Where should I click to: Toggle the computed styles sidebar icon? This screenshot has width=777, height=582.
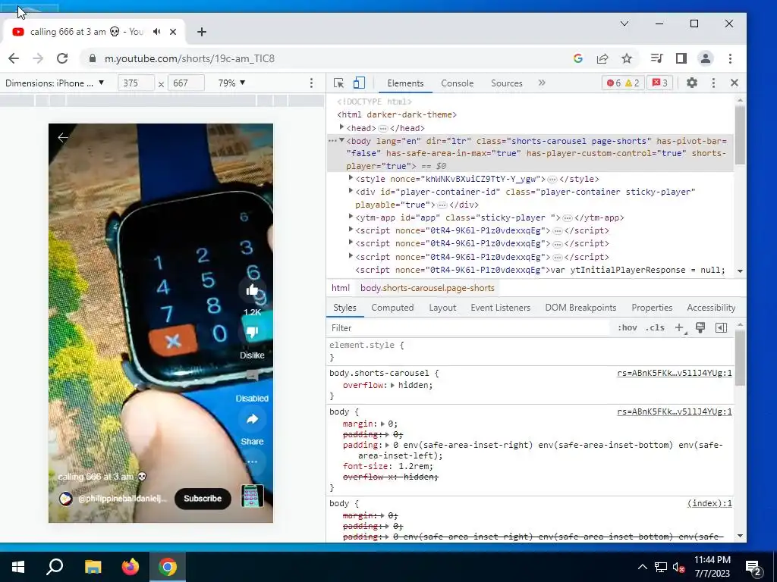pos(722,327)
